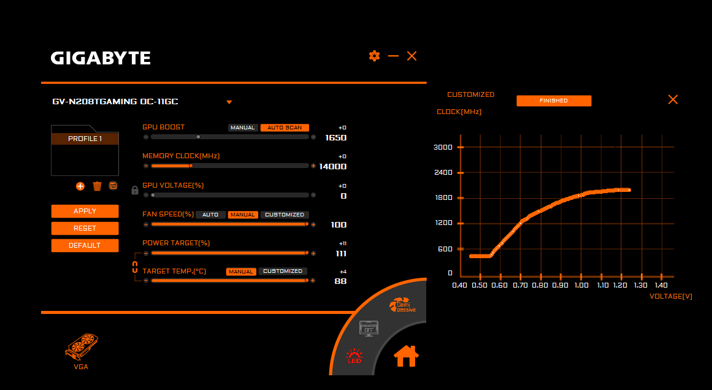Image resolution: width=712 pixels, height=390 pixels.
Task: Increase GPU Boost with plus icon
Action: point(313,137)
